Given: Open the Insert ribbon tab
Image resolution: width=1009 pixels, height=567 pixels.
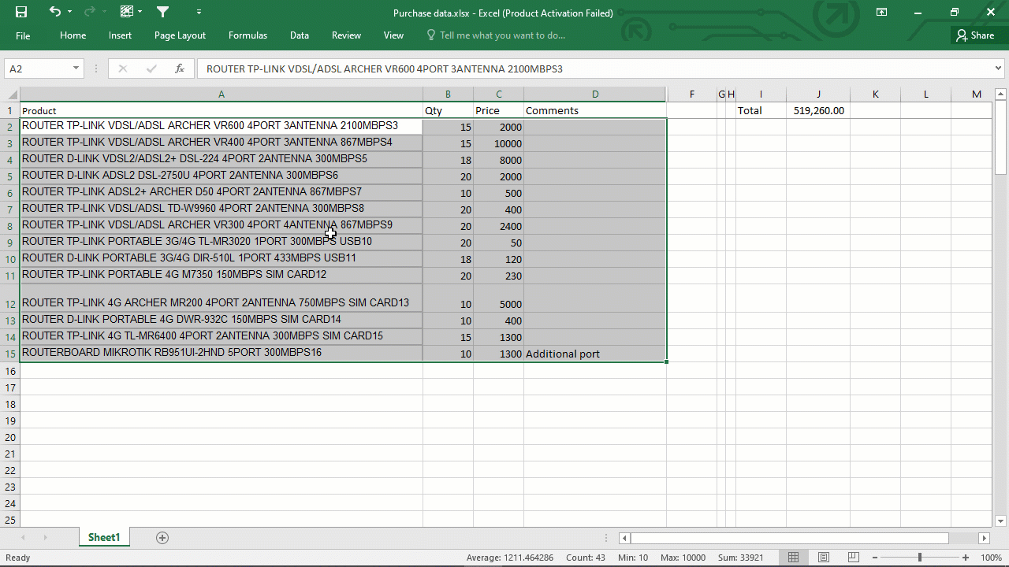Looking at the screenshot, I should click(120, 35).
